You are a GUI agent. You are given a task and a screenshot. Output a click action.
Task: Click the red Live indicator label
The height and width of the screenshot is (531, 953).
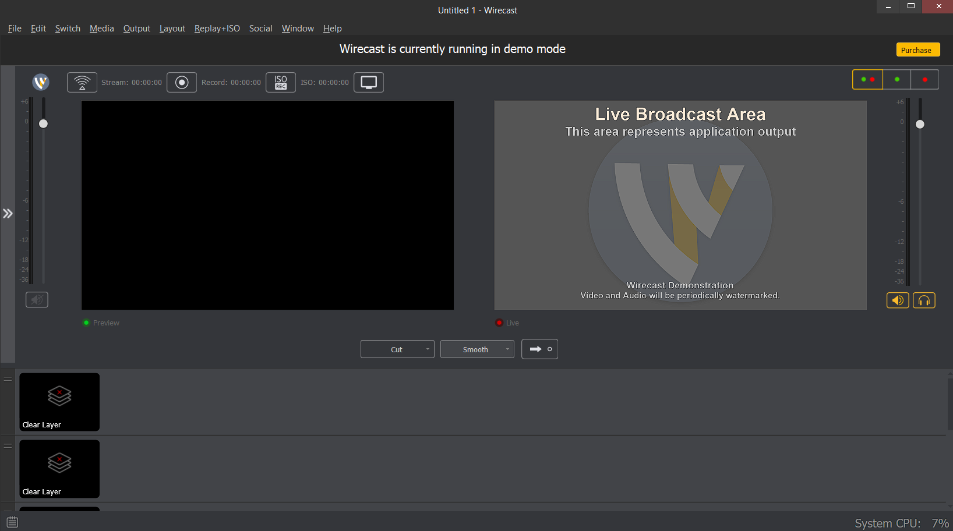pyautogui.click(x=507, y=323)
